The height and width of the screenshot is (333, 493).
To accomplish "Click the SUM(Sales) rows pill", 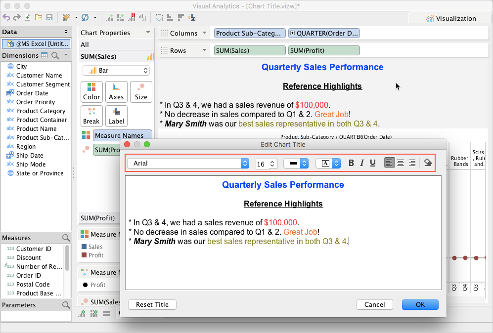I will tap(250, 50).
